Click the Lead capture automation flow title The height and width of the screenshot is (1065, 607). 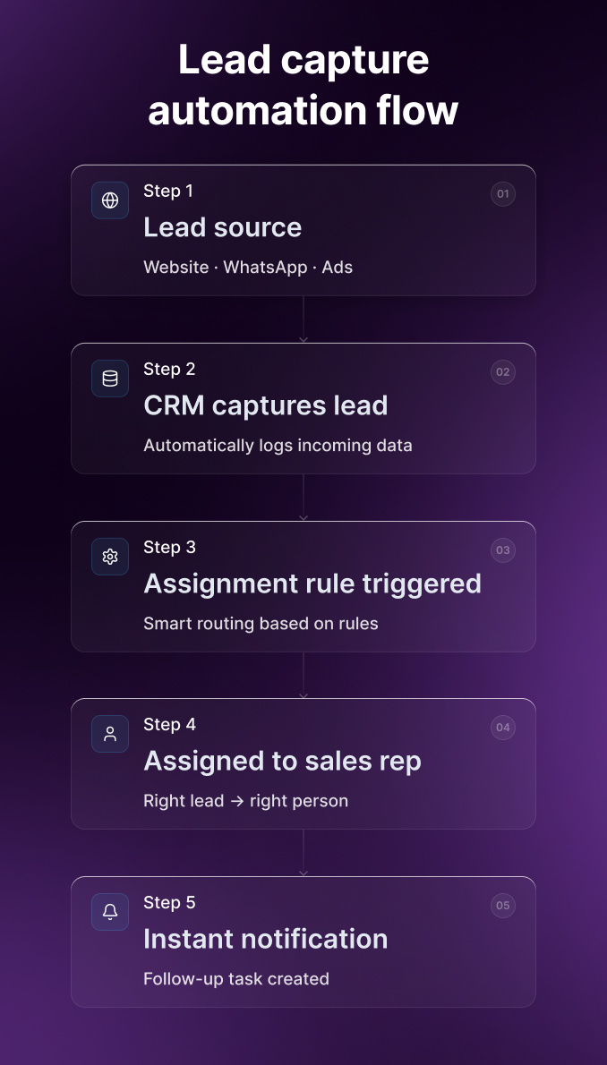(x=303, y=86)
